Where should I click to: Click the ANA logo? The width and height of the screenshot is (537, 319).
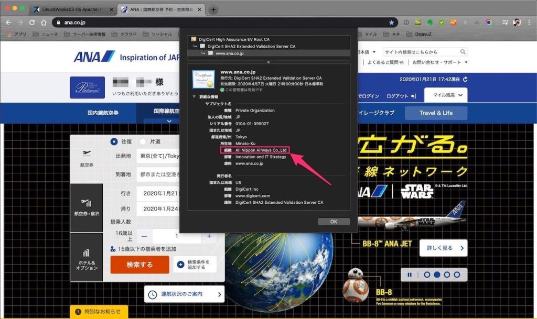94,57
